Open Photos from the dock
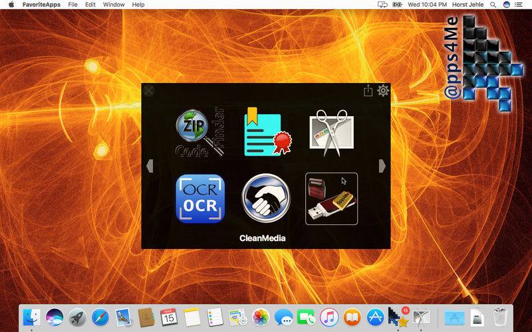 pos(261,317)
